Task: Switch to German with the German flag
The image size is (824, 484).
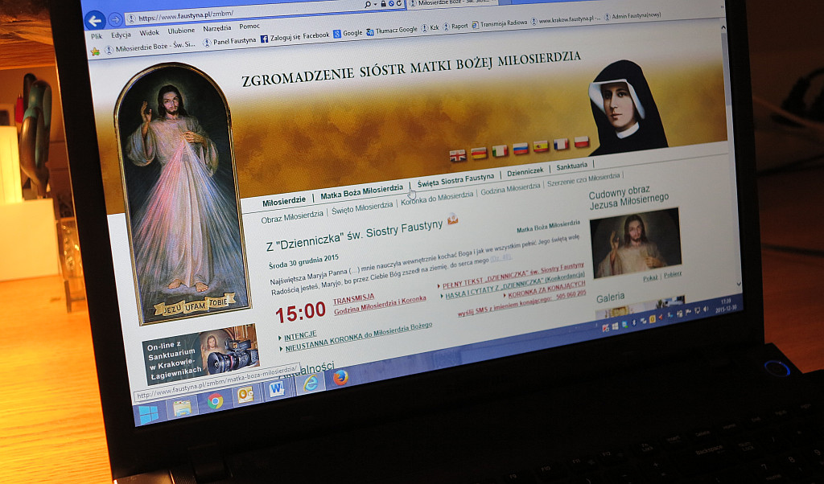Action: 479,154
